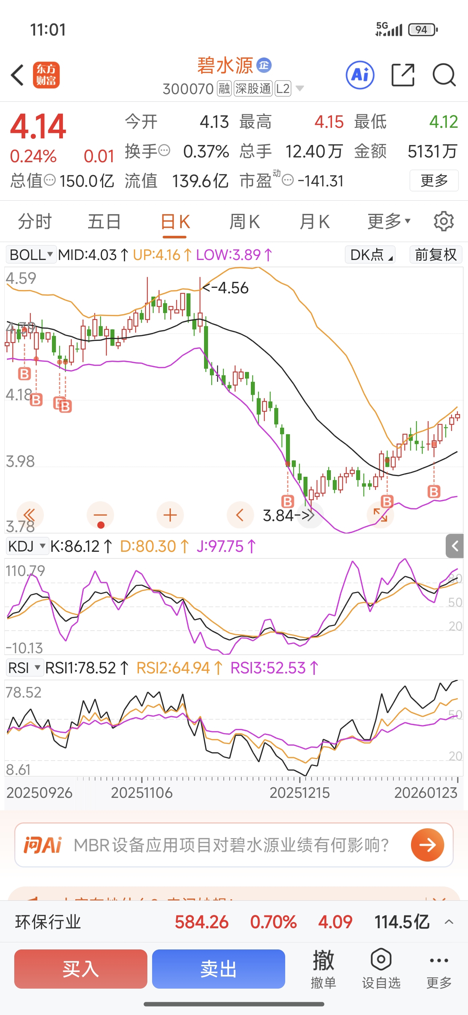Select the 日K tab

pos(175,222)
